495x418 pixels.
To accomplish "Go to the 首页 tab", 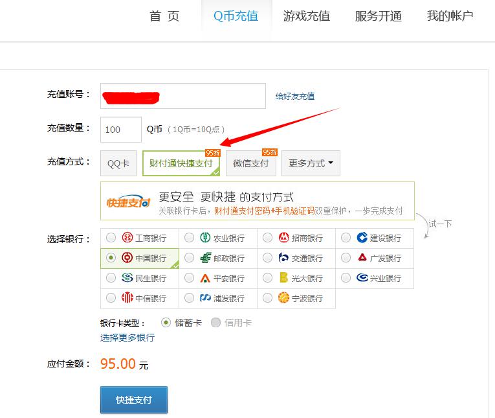I will (164, 16).
